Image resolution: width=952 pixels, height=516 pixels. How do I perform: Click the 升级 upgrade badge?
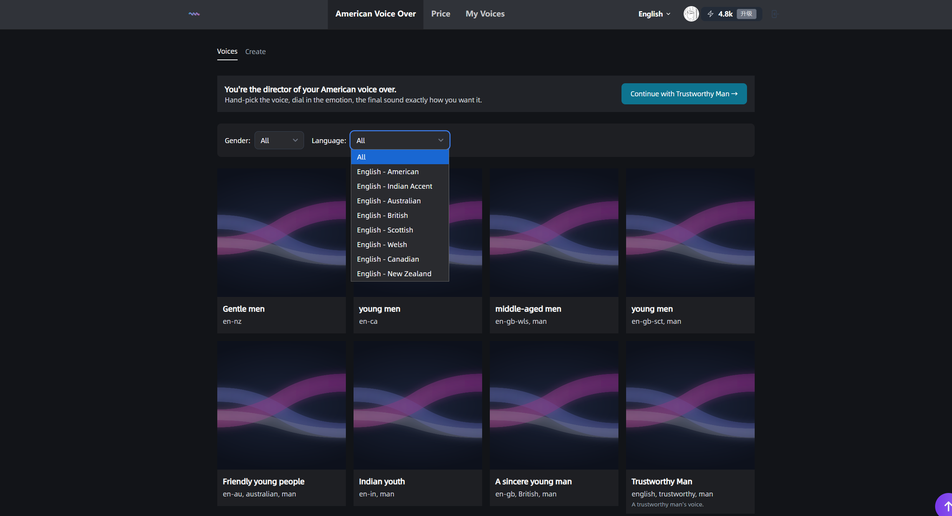click(x=746, y=14)
